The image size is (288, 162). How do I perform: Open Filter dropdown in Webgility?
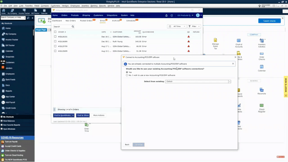[194, 26]
